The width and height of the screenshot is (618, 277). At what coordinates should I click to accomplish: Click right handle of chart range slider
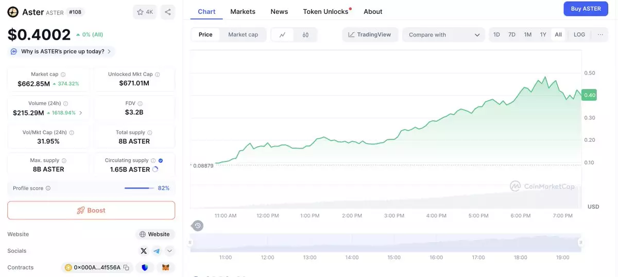581,242
